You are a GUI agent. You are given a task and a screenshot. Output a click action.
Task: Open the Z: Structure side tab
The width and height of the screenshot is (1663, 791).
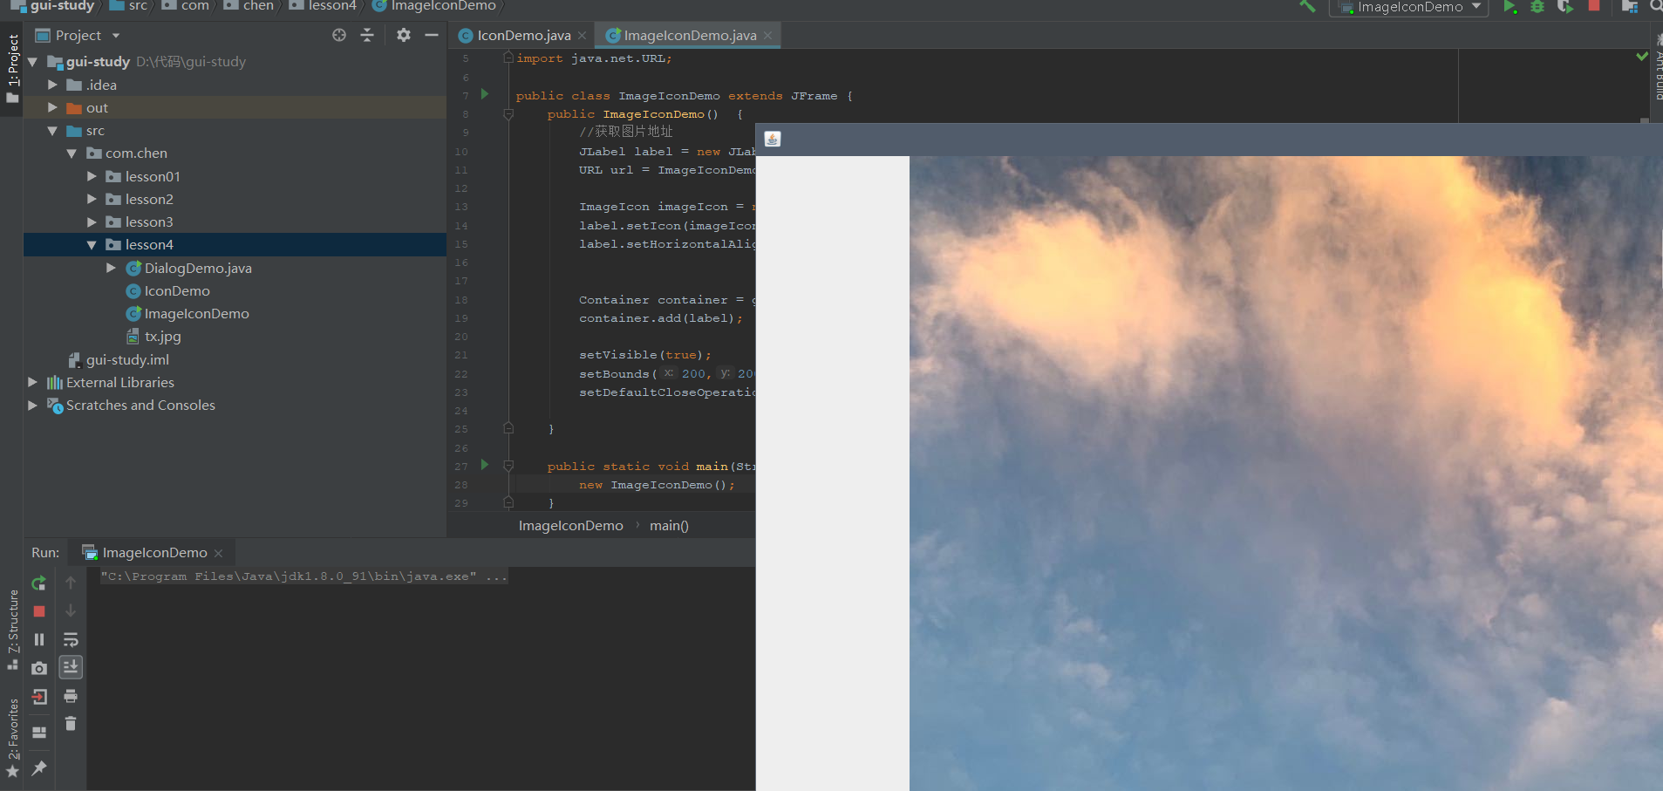pos(13,630)
